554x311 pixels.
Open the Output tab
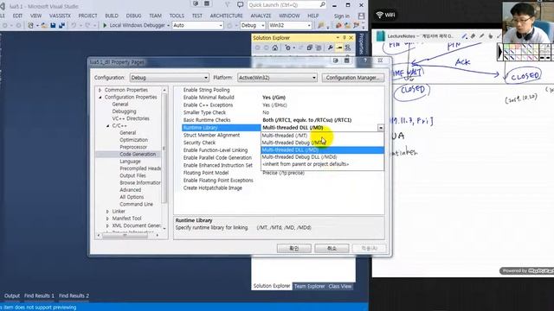point(12,295)
